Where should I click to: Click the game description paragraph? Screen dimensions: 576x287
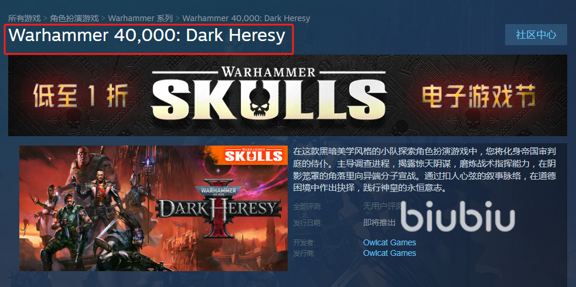tap(425, 170)
